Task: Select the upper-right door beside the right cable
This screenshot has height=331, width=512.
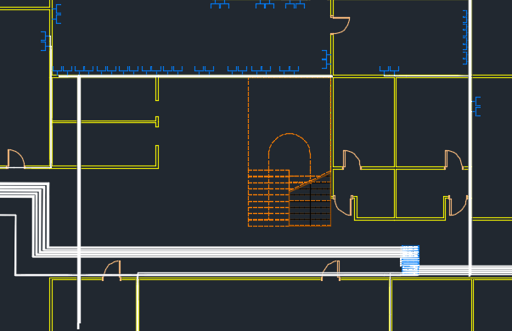Action: click(x=454, y=160)
